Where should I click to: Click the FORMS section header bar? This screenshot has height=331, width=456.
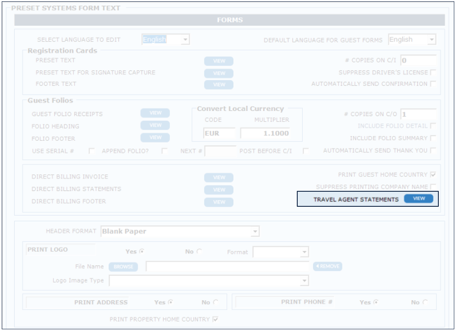(229, 20)
